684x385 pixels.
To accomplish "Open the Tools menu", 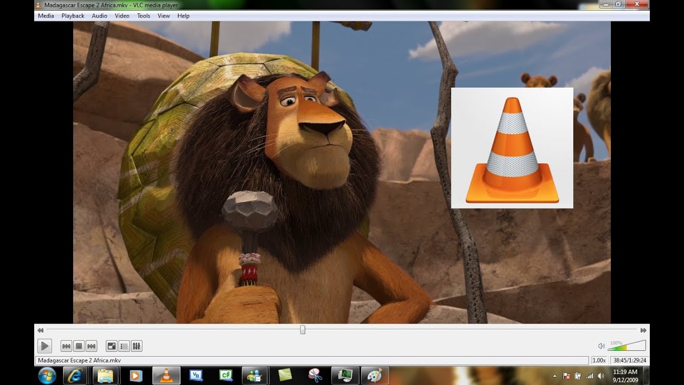I will 143,16.
